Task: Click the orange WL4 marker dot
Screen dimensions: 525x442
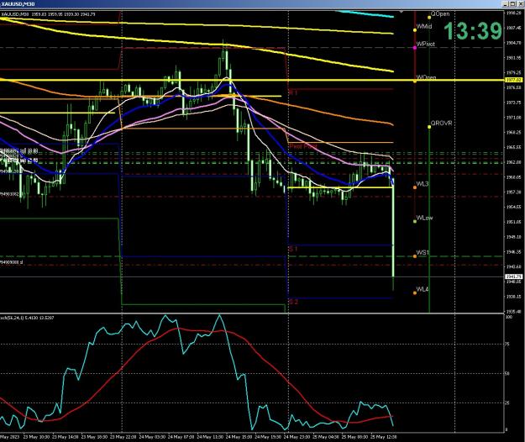Action: pyautogui.click(x=415, y=293)
